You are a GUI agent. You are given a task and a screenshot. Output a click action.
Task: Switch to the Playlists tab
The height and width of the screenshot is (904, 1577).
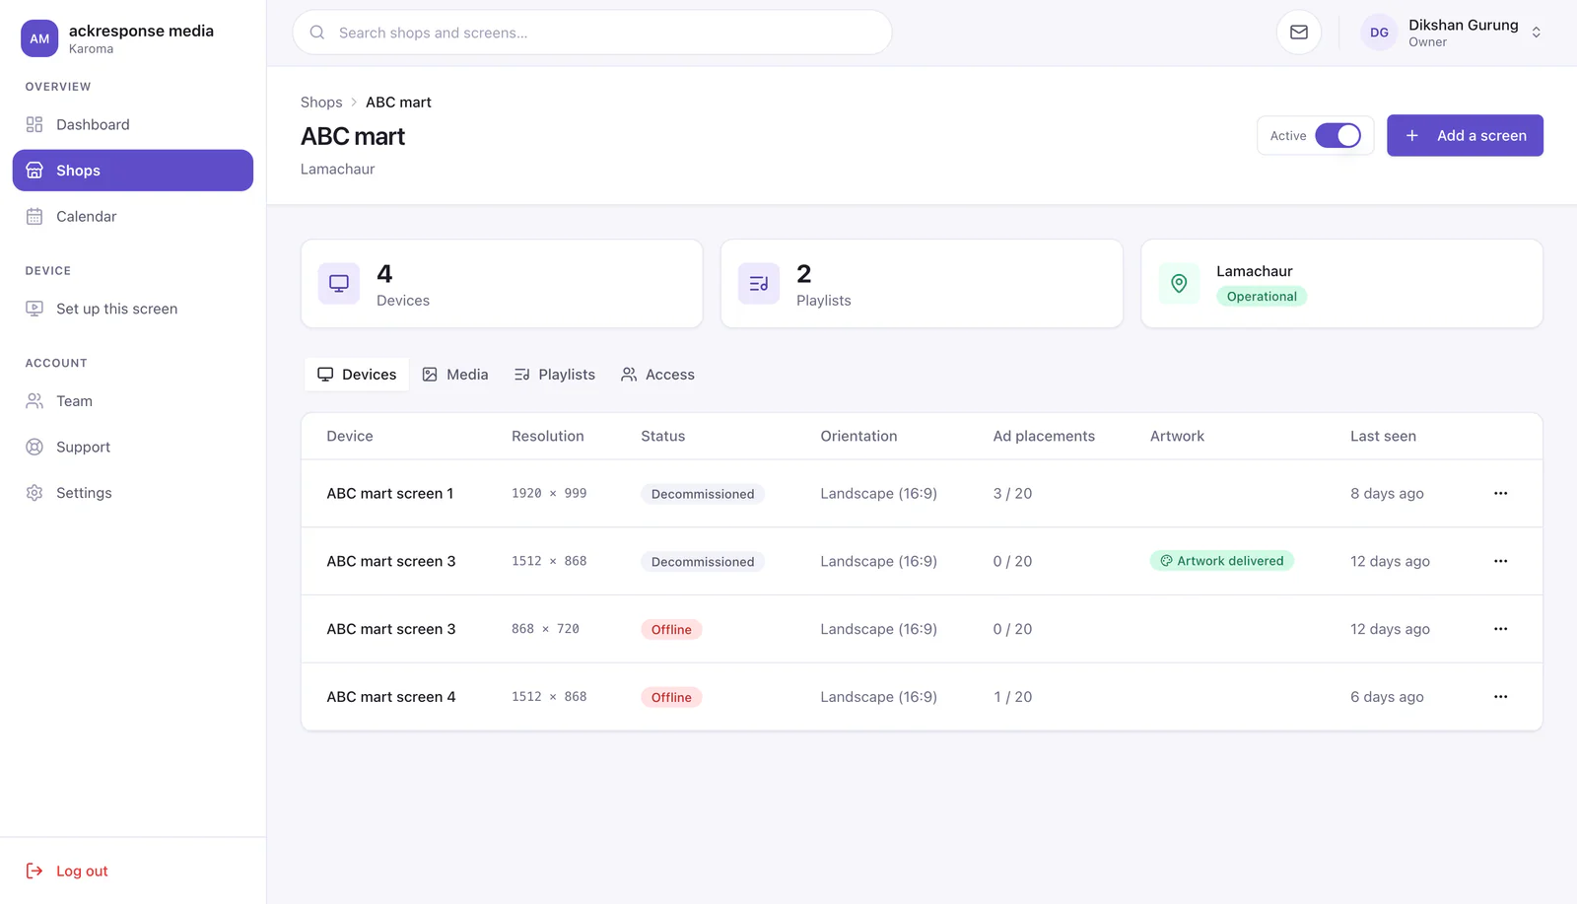[555, 375]
